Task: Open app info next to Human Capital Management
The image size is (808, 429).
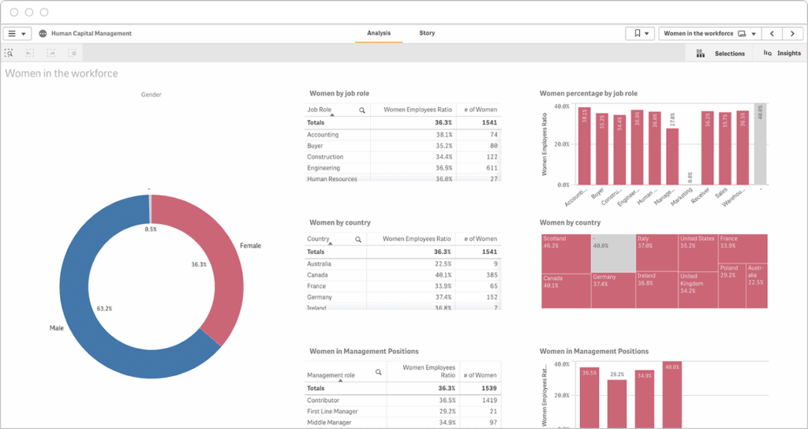Action: tap(43, 33)
